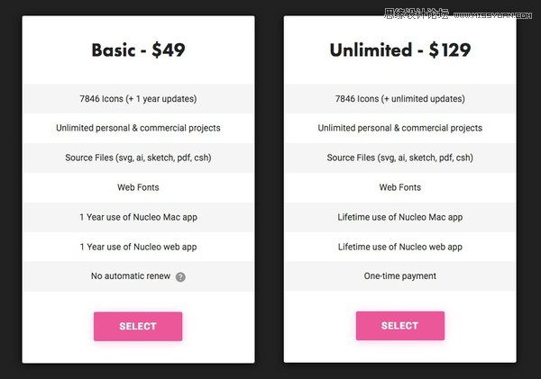Click Source Files row in Unlimited card
541x379 pixels.
[400, 158]
